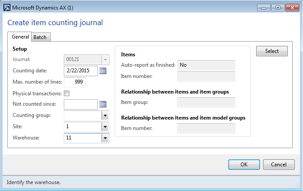303x191 pixels.
Task: Click the Item group field
Action: click(x=206, y=103)
